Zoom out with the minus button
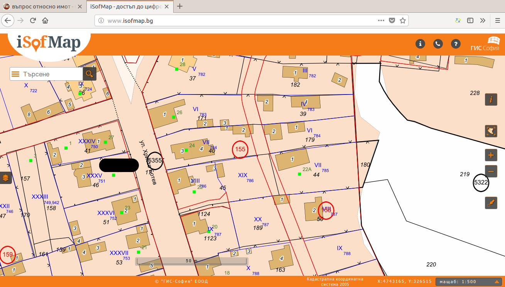The image size is (505, 287). (x=491, y=171)
